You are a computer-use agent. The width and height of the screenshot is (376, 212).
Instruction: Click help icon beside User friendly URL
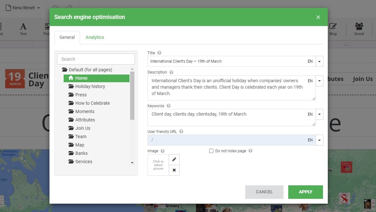181,132
